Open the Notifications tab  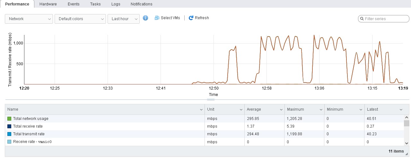coord(142,4)
